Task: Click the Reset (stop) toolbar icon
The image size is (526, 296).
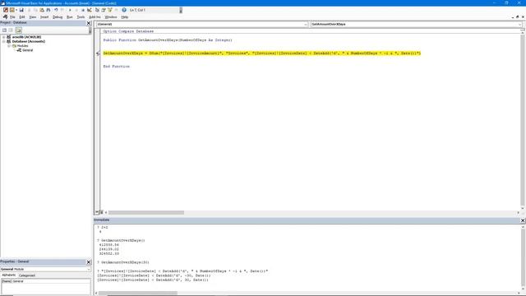Action: tap(83, 10)
